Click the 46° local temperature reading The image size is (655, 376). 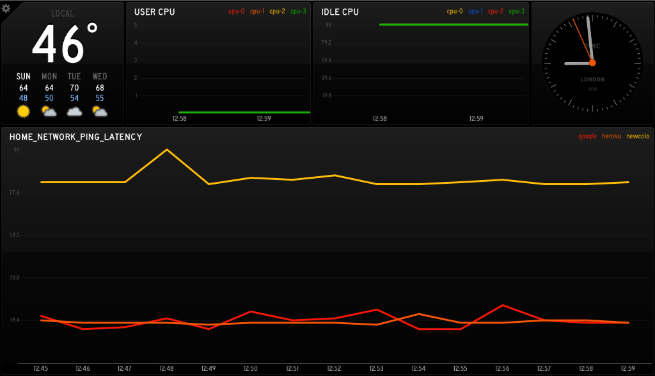(65, 44)
